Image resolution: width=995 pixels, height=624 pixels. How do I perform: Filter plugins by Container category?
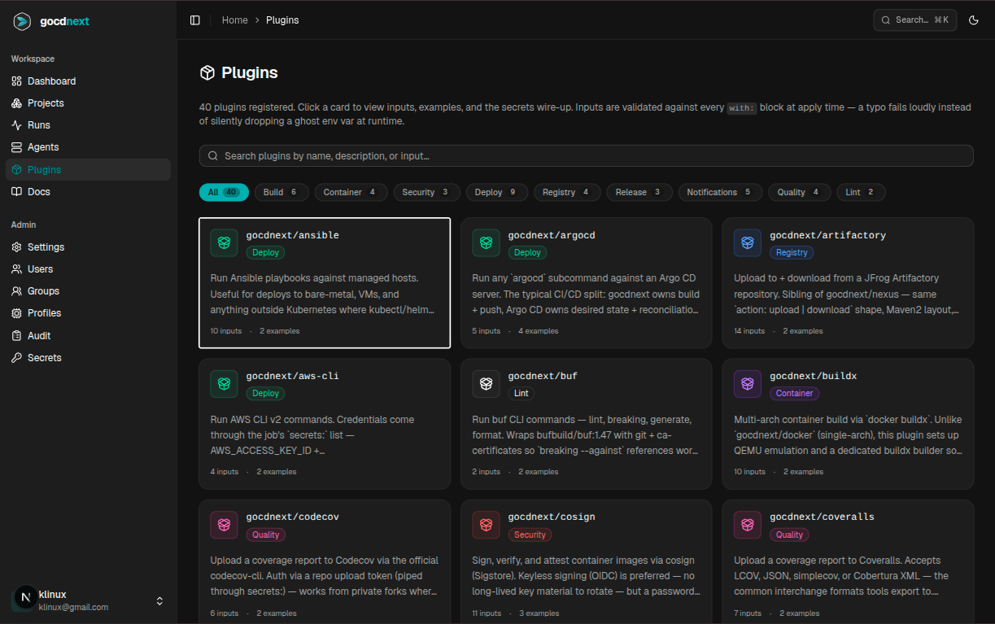[351, 192]
